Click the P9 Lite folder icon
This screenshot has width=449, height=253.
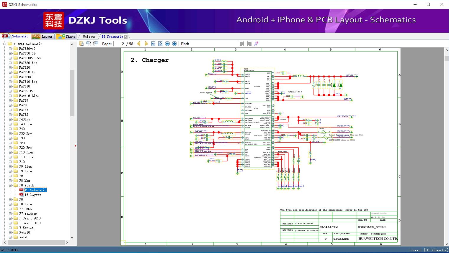[16, 171]
